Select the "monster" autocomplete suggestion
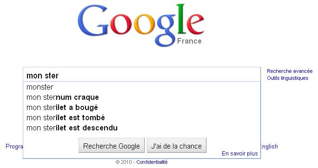318x168 pixels. 142,87
